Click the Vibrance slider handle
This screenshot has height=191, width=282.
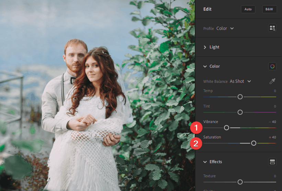(226, 128)
